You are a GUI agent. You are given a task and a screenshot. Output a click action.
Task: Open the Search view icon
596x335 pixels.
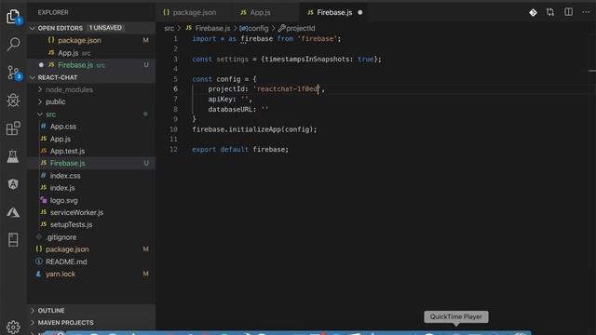[x=13, y=44]
